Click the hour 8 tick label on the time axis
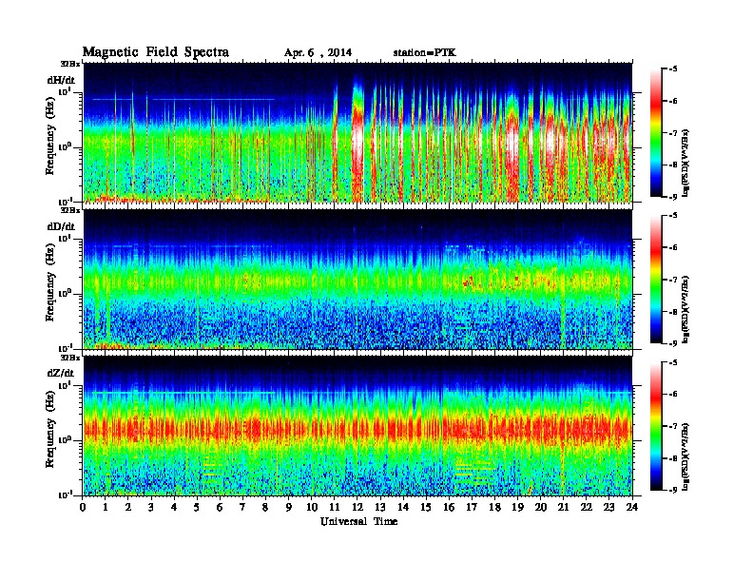753x582 pixels. [265, 508]
